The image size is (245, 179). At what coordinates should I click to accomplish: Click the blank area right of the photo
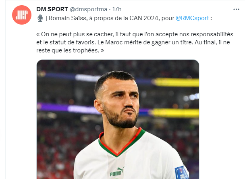click(222, 119)
